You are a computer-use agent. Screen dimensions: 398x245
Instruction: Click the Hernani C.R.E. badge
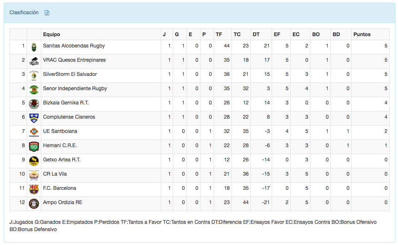pos(34,146)
